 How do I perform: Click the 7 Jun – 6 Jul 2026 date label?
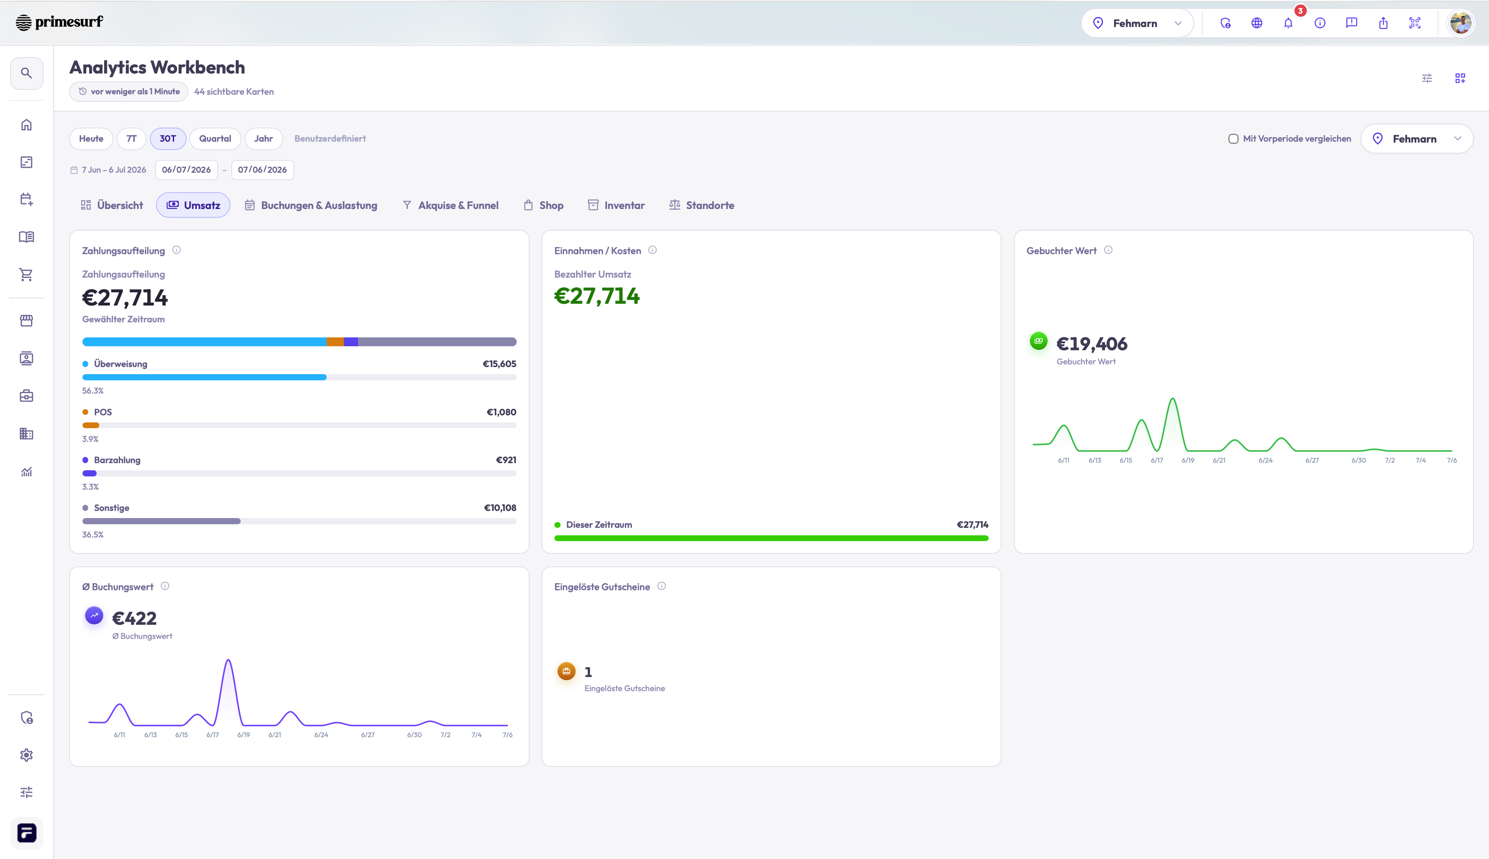(x=113, y=170)
